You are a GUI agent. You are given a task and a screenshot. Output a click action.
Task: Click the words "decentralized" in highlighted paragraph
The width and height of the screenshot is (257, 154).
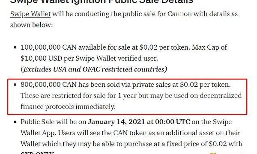(221, 95)
